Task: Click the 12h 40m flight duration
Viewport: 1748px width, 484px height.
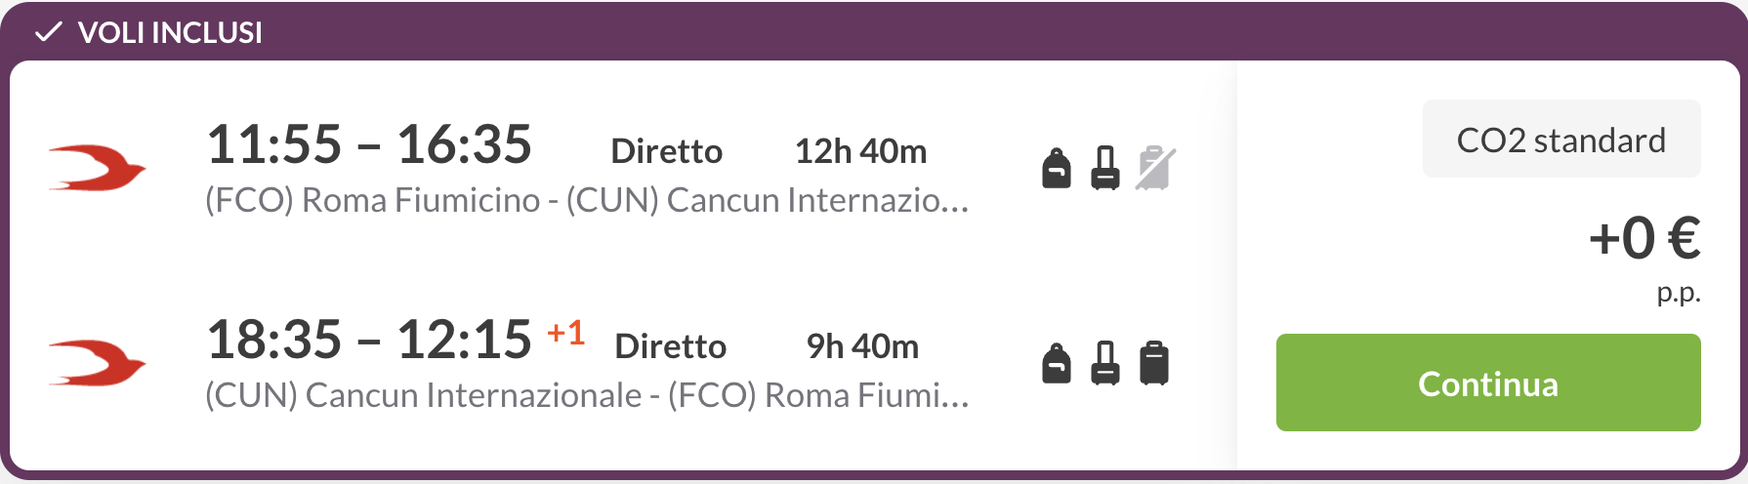Action: pyautogui.click(x=860, y=151)
